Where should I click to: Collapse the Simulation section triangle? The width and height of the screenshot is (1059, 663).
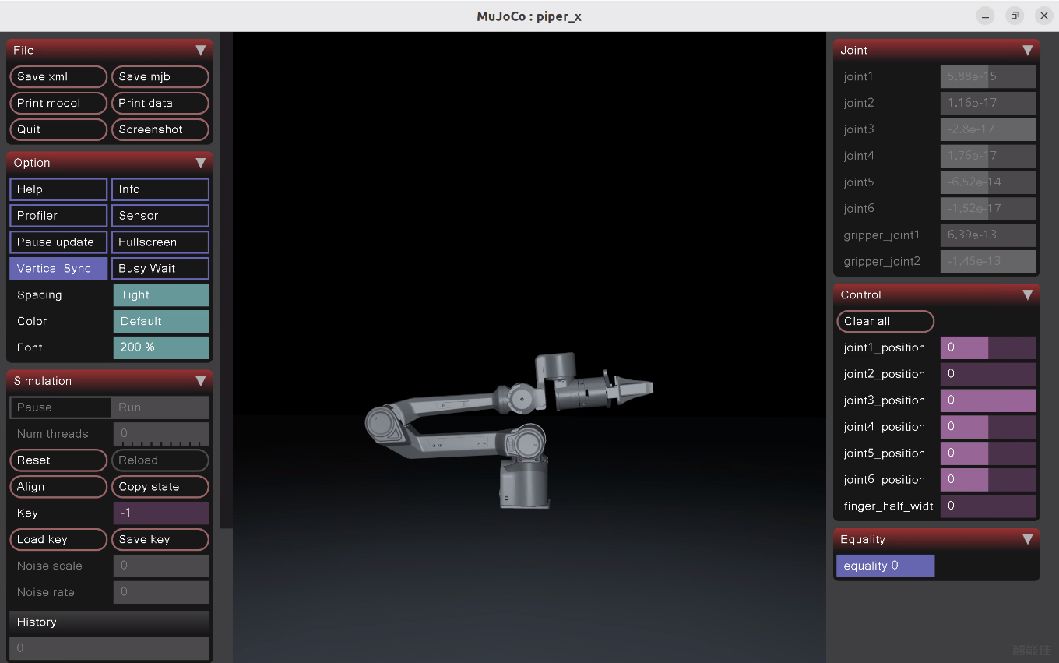click(201, 381)
